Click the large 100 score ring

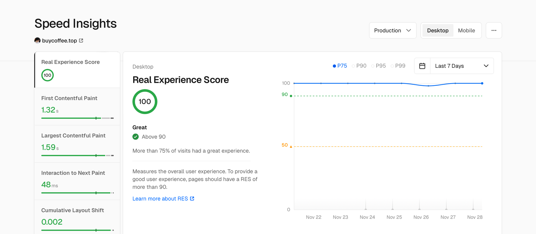click(x=145, y=102)
